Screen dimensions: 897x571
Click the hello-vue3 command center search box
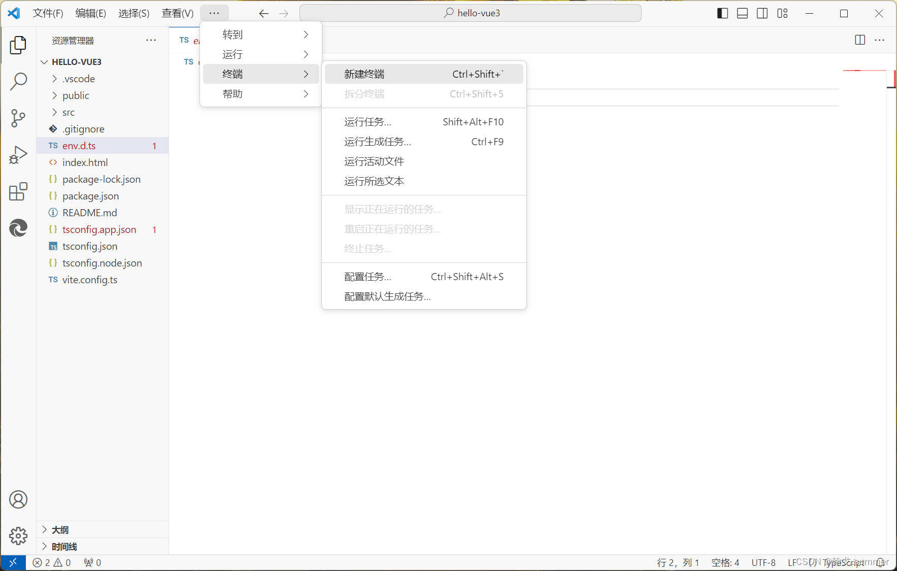(x=470, y=13)
